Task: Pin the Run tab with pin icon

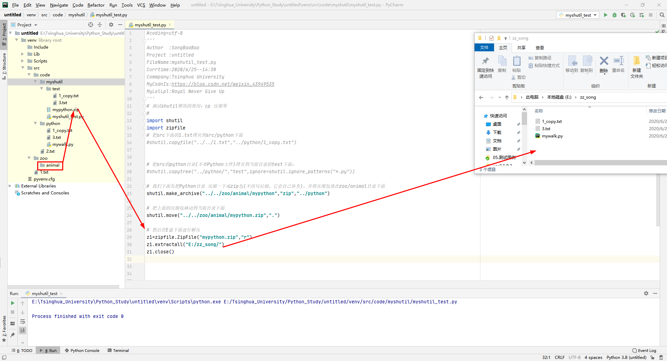Action: pos(13,335)
